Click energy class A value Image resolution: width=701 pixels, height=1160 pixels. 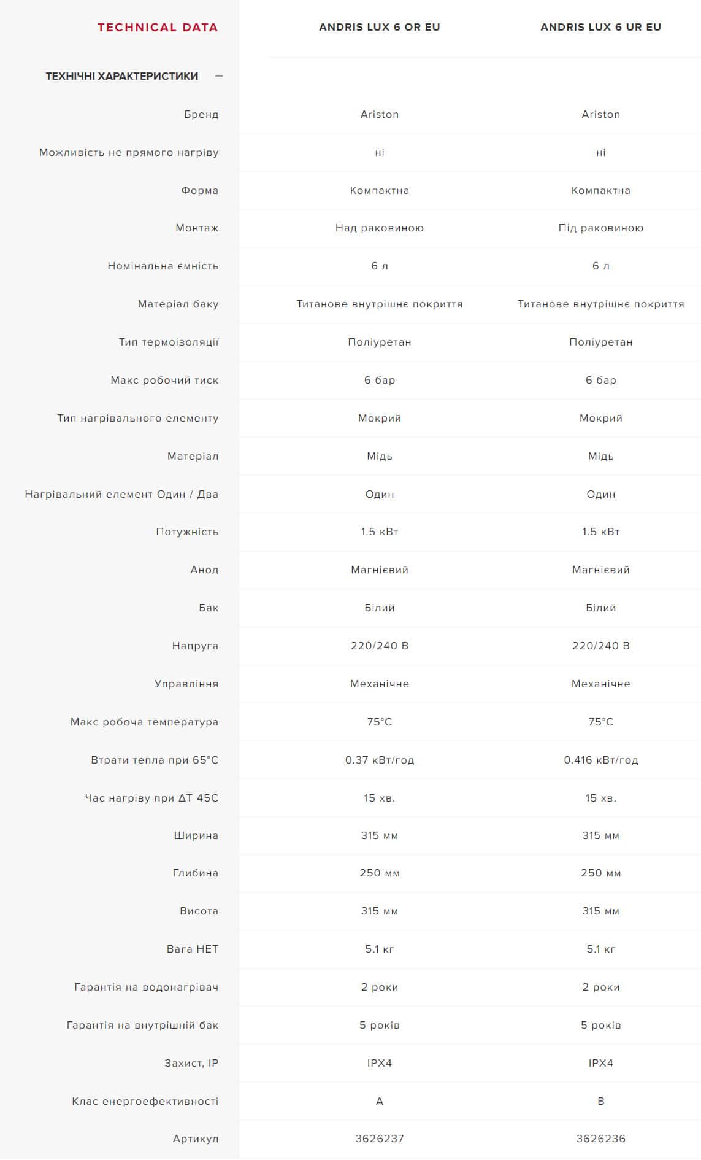pyautogui.click(x=379, y=1101)
